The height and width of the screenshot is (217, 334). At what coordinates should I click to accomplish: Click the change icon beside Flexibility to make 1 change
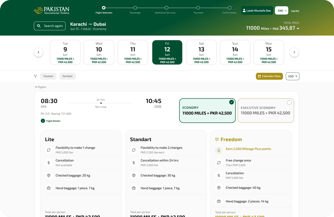[x=49, y=150]
